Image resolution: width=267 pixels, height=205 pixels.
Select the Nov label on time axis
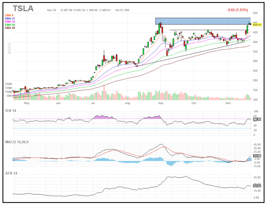pos(228,103)
